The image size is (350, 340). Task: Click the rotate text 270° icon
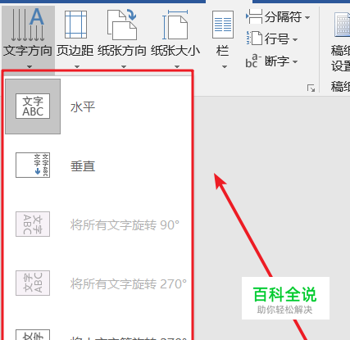(x=33, y=283)
